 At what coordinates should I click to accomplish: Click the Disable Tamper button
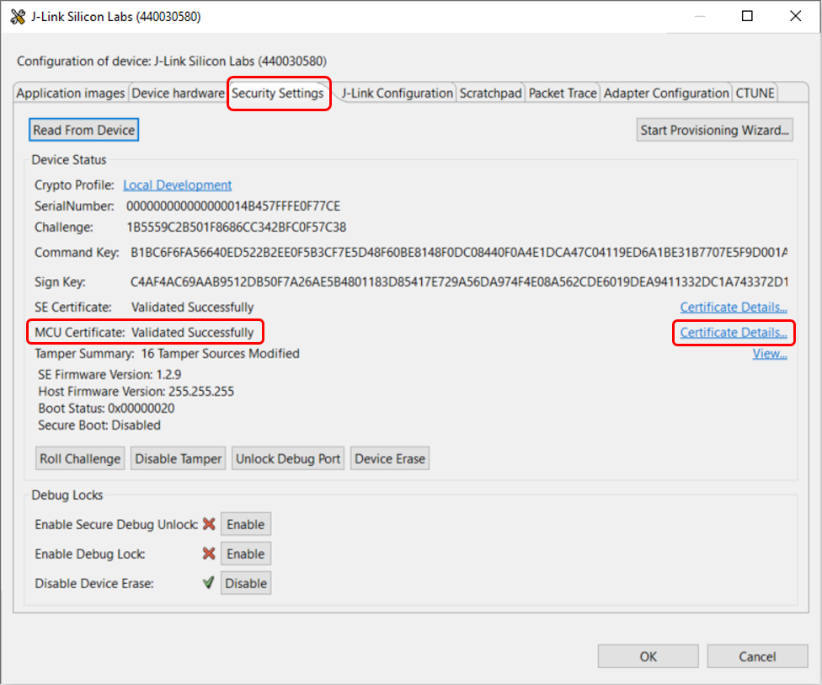click(179, 459)
